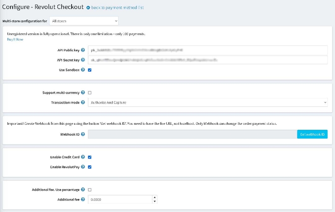Focus the API Public key input field

point(208,50)
